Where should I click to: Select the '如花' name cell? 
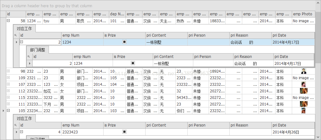tap(51, 91)
